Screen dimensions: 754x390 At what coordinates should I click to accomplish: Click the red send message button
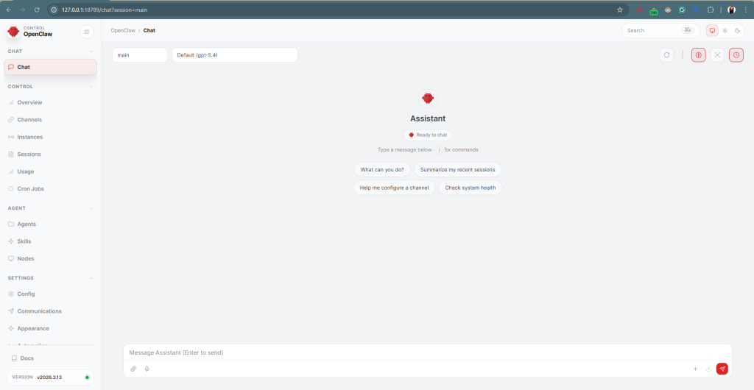click(722, 369)
